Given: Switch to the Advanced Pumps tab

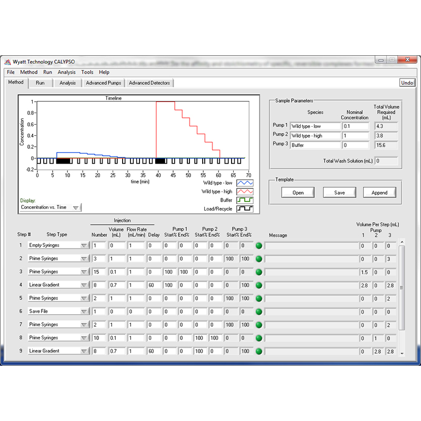Looking at the screenshot, I should (104, 83).
